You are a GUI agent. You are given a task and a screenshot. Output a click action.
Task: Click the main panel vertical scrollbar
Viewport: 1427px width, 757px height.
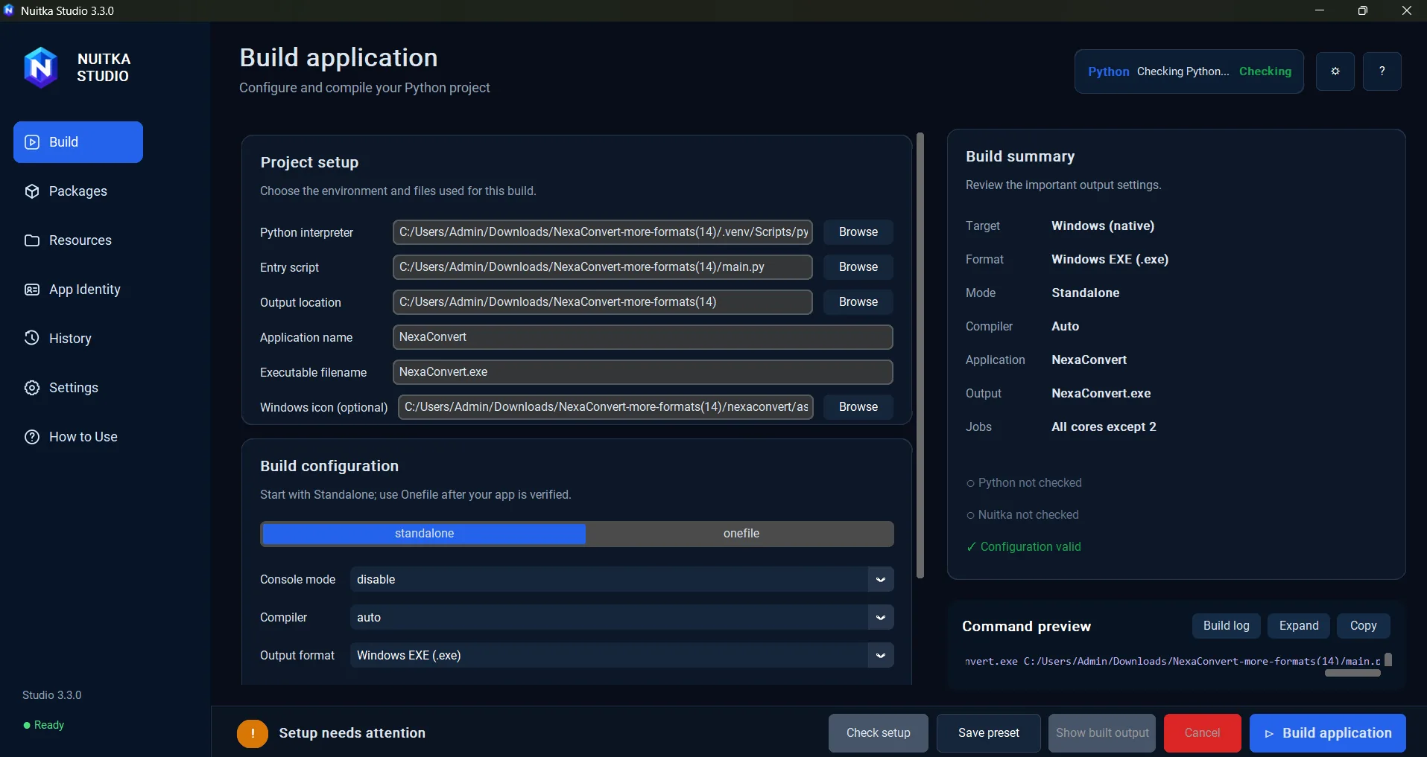(920, 356)
